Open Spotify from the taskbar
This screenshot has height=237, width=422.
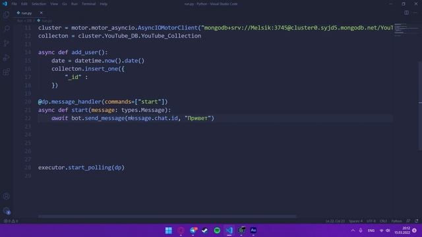point(217,230)
